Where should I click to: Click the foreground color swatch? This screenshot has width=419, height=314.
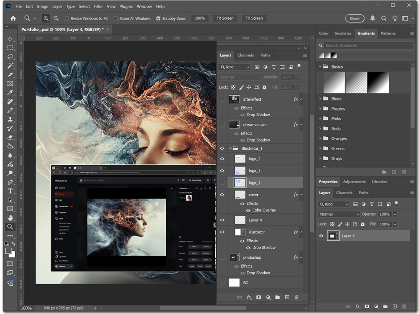[x=8, y=251]
